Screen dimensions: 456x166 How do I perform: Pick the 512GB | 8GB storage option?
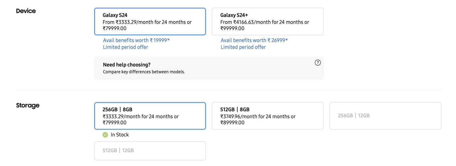[267, 116]
